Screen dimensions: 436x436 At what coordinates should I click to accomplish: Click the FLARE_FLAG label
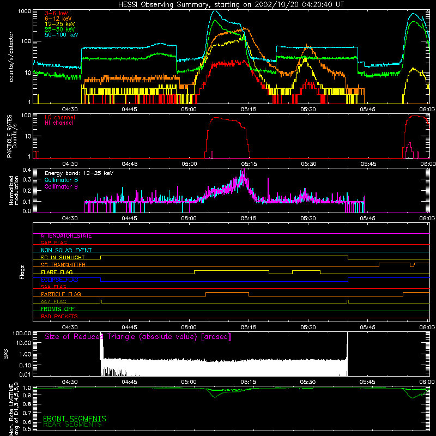[57, 272]
